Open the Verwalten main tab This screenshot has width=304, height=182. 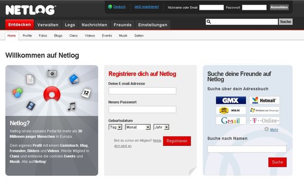pos(48,25)
